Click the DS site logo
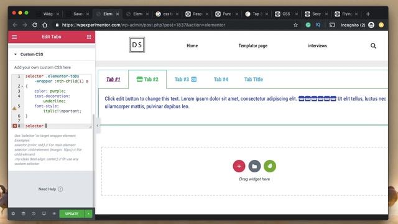398x224 pixels. click(137, 45)
